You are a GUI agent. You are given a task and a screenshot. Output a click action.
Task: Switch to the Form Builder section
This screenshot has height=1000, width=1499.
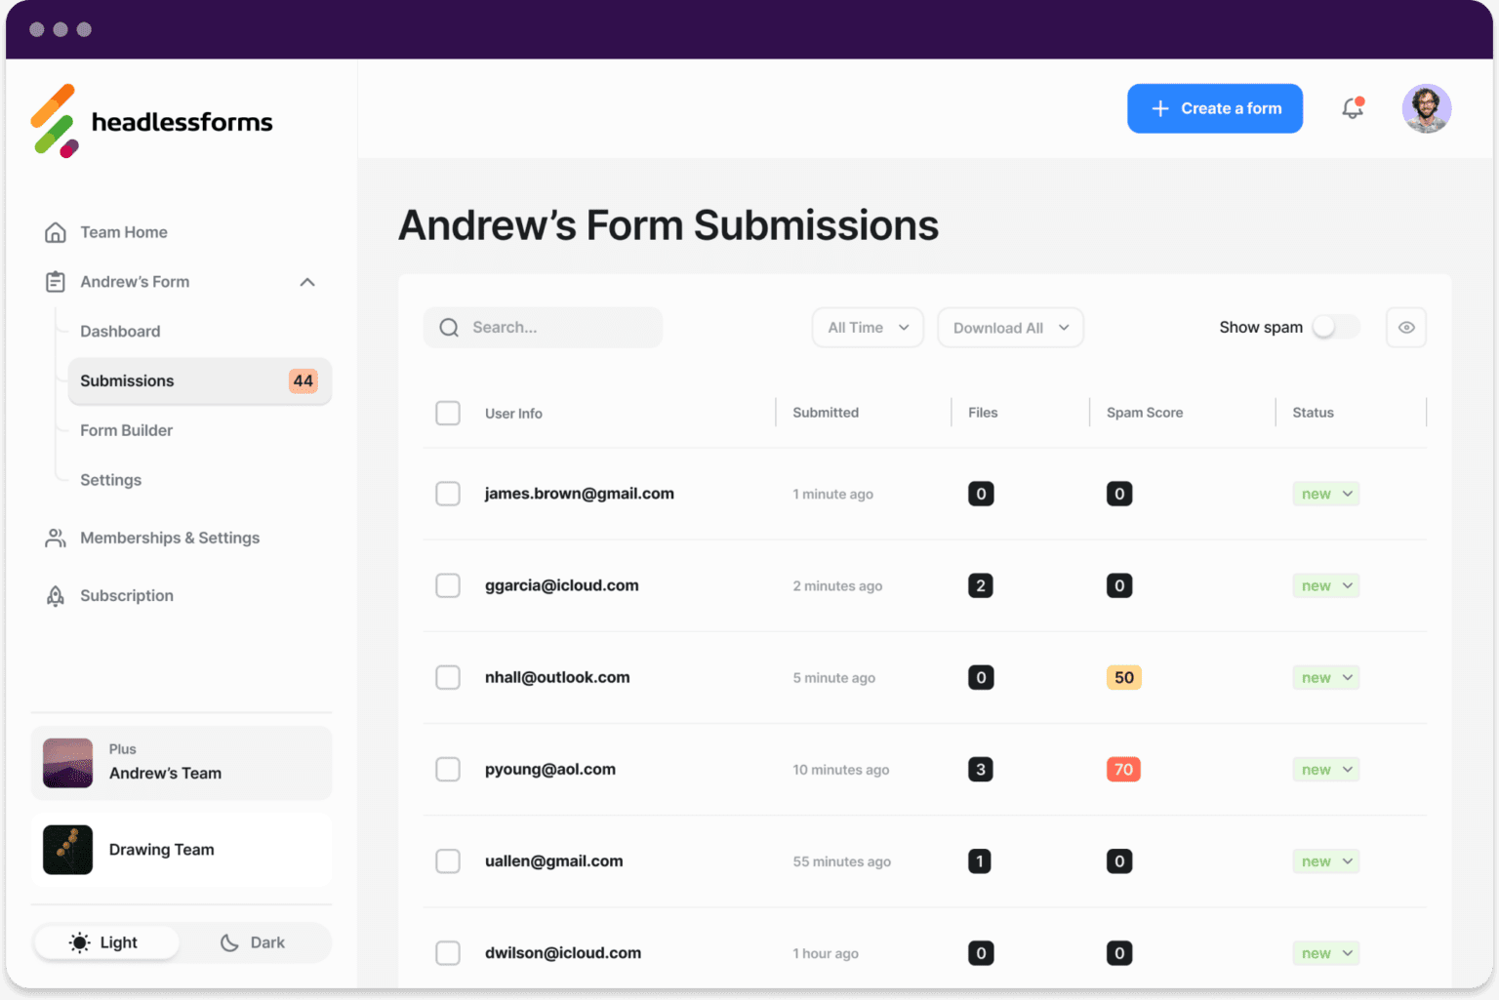(x=126, y=430)
